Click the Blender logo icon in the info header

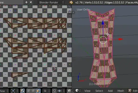(x=71, y=2)
